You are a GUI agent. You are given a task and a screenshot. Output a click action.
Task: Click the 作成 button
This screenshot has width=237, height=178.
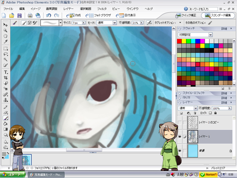click(74, 15)
